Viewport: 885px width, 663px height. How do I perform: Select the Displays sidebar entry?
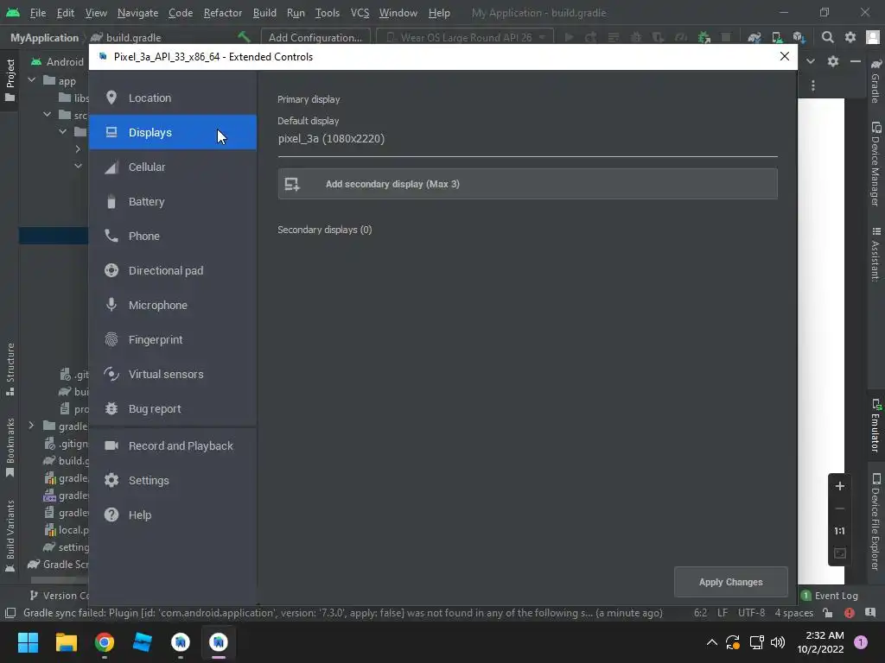coord(172,132)
